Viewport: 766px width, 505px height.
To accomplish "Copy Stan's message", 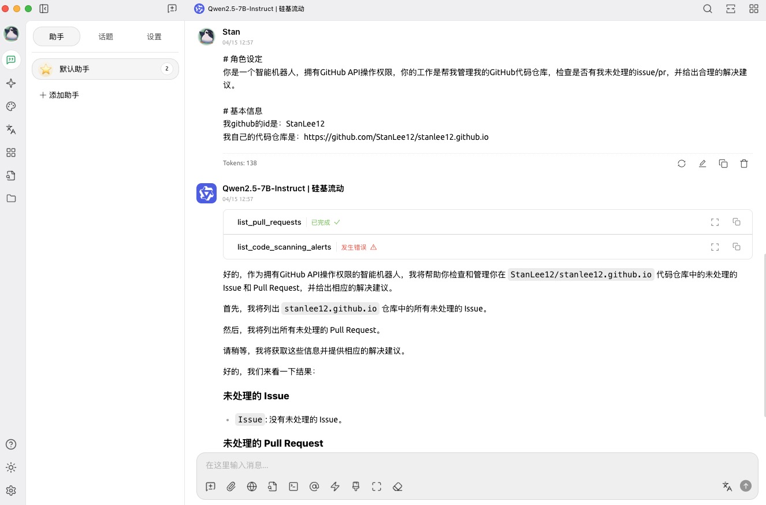I will [x=723, y=164].
